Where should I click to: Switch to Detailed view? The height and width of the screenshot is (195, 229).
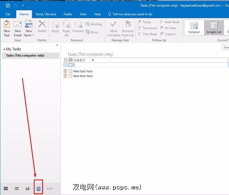[x=194, y=28]
